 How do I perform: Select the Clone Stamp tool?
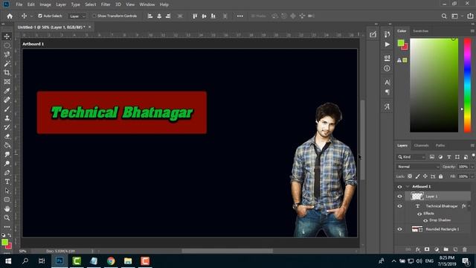click(x=7, y=118)
